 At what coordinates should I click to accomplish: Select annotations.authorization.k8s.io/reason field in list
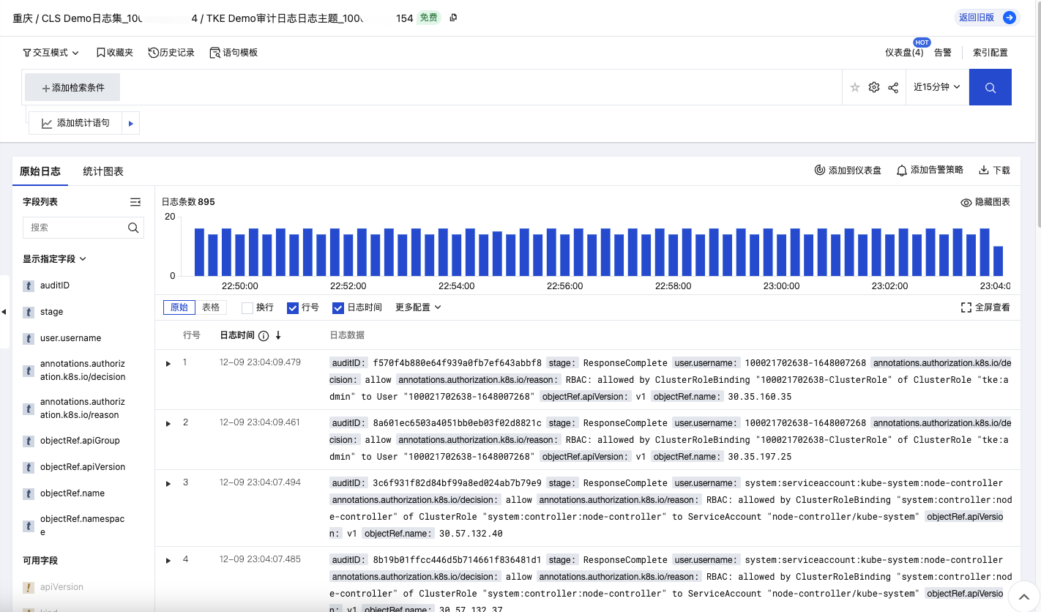(82, 408)
